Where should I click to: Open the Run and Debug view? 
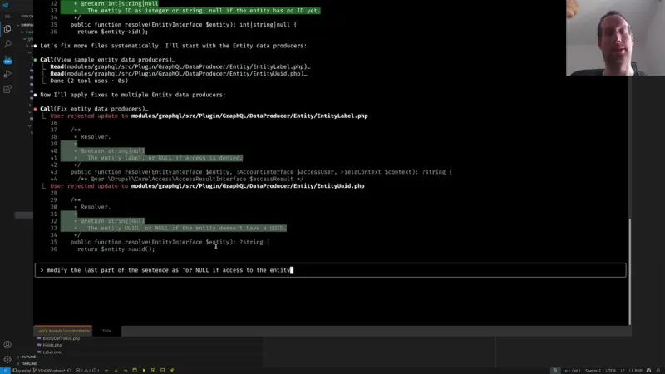(x=7, y=74)
